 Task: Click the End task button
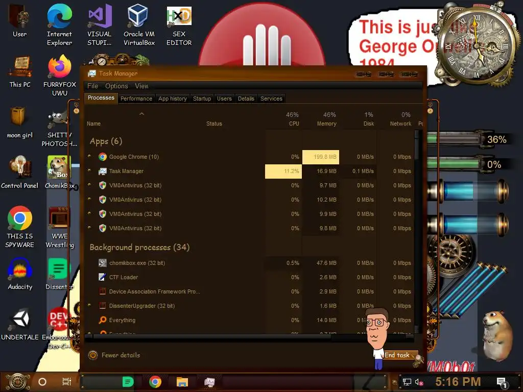coord(397,355)
